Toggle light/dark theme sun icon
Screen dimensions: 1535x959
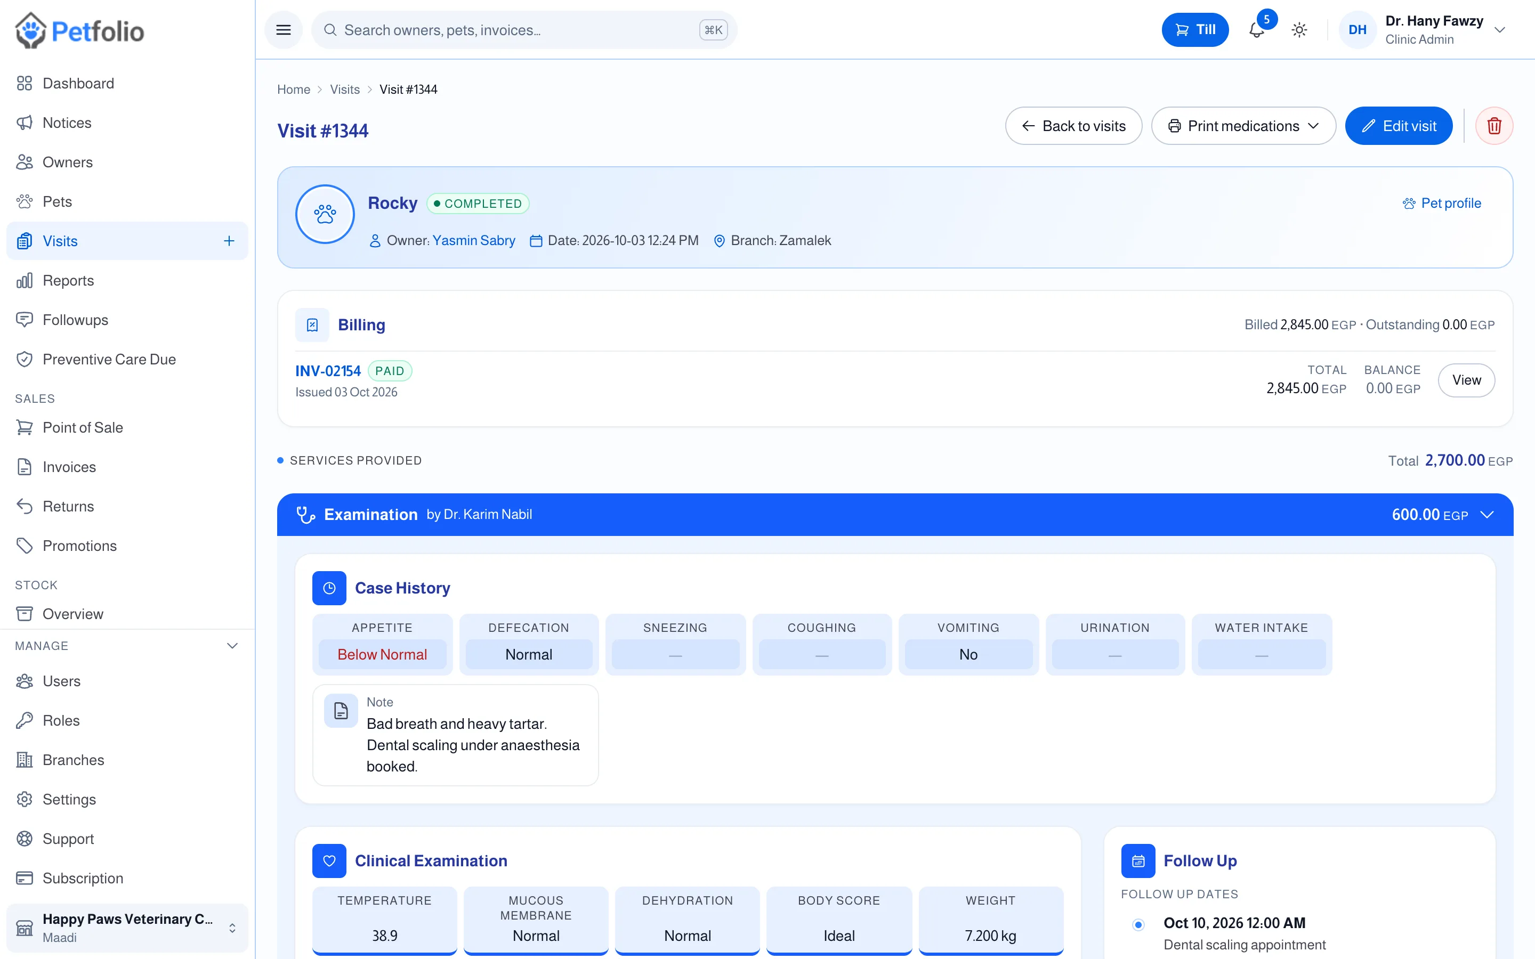[1299, 30]
